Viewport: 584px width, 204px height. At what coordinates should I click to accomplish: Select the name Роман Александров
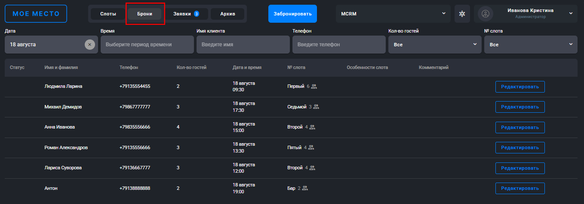tap(66, 147)
